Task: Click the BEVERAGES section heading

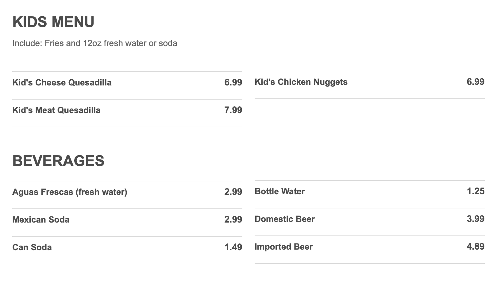Action: [58, 161]
